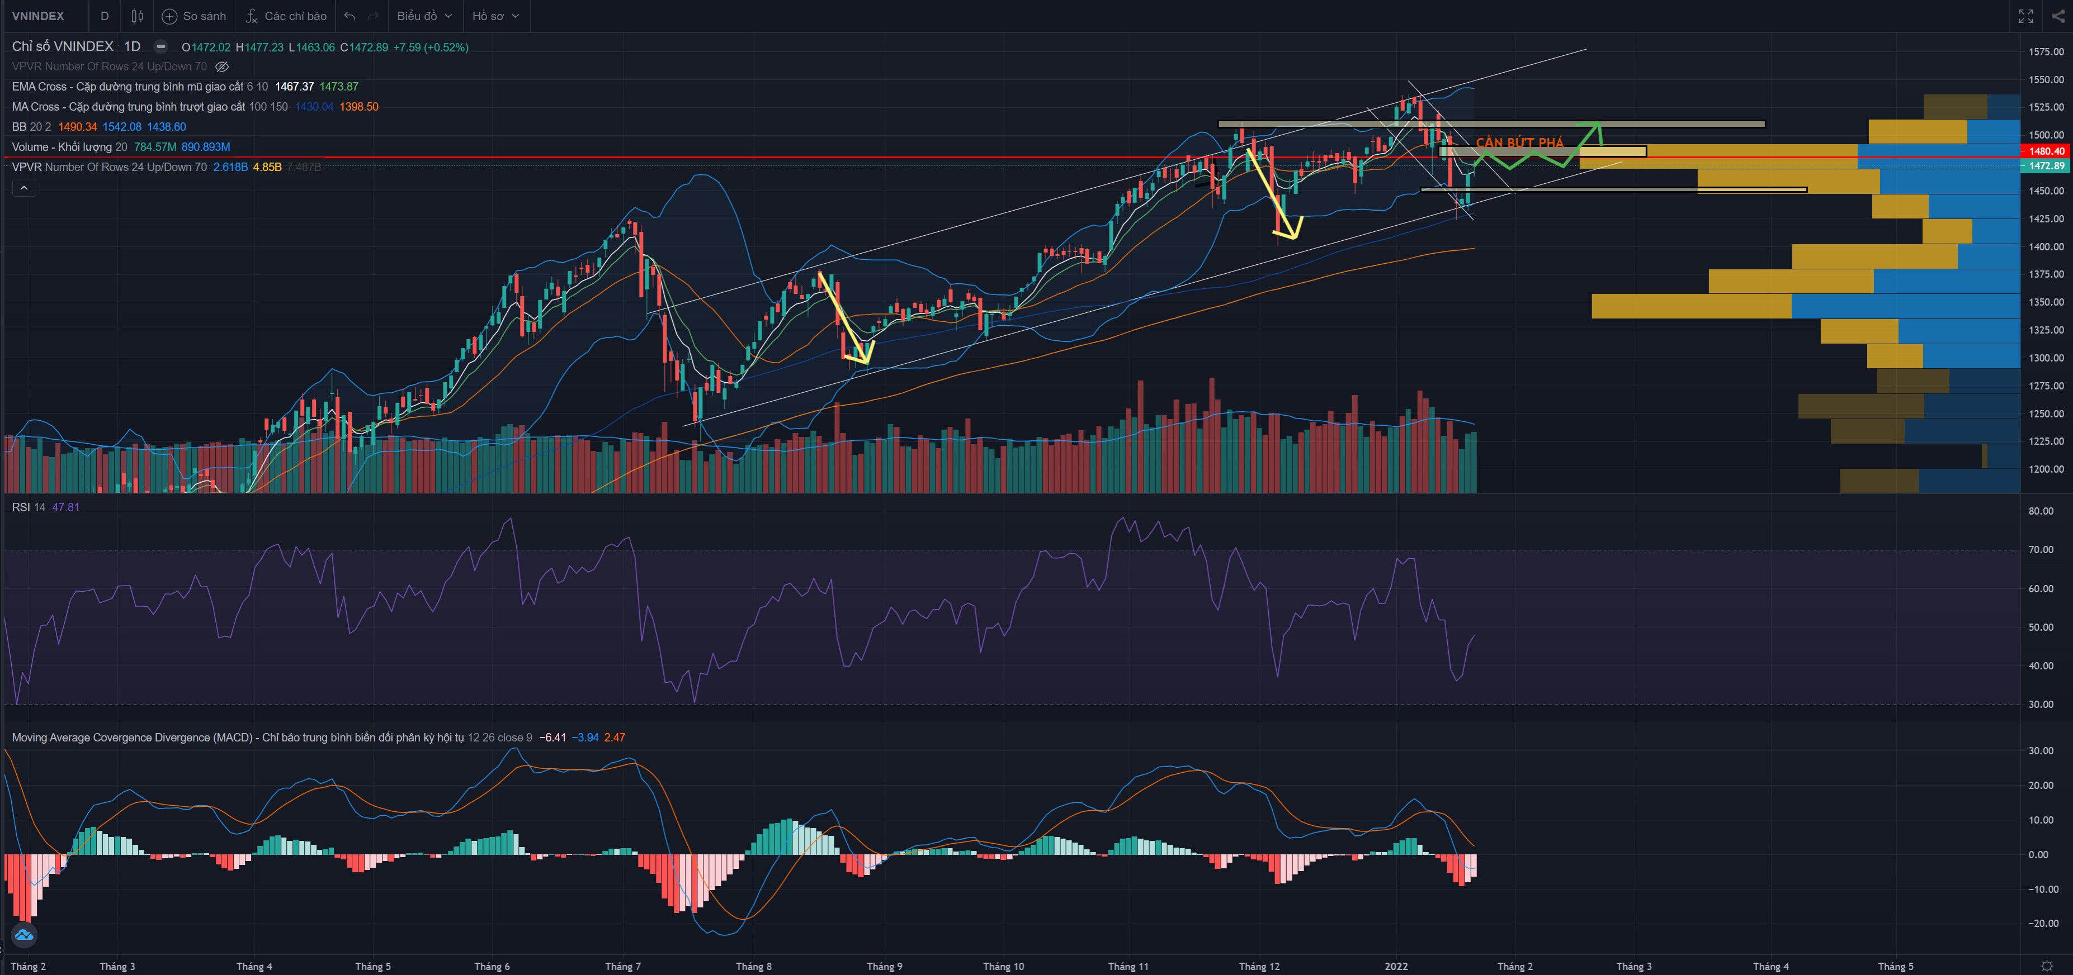Screen dimensions: 2073x975
Task: Click the Tháng 7 label on time axis
Action: (623, 966)
